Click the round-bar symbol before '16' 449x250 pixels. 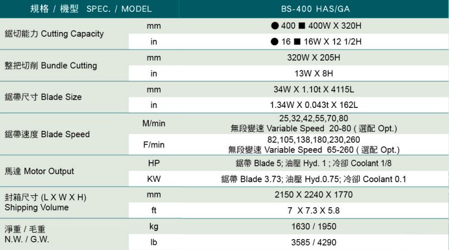click(x=274, y=42)
